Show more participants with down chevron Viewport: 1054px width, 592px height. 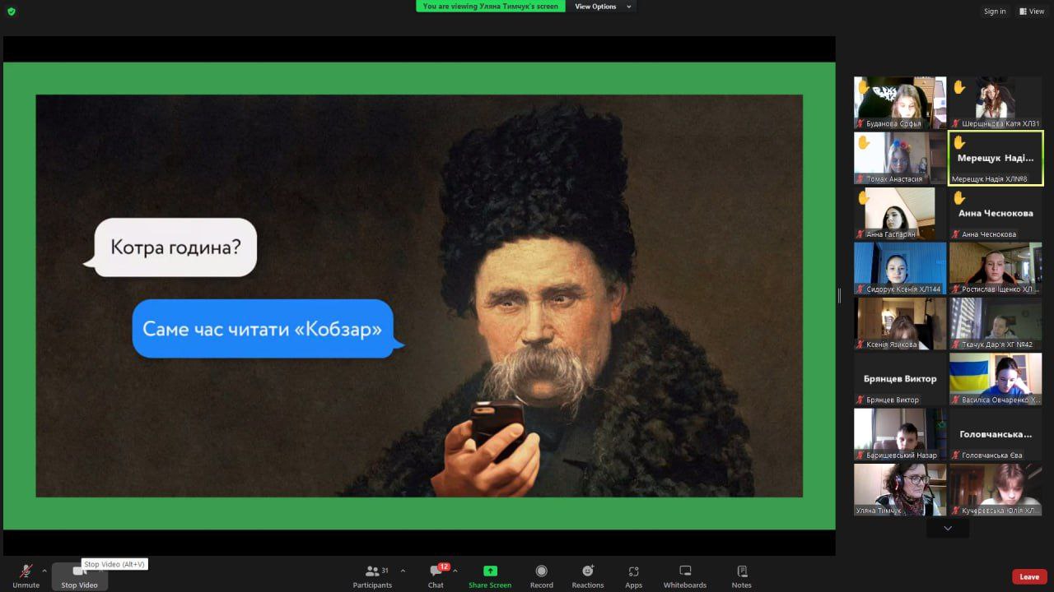click(948, 528)
